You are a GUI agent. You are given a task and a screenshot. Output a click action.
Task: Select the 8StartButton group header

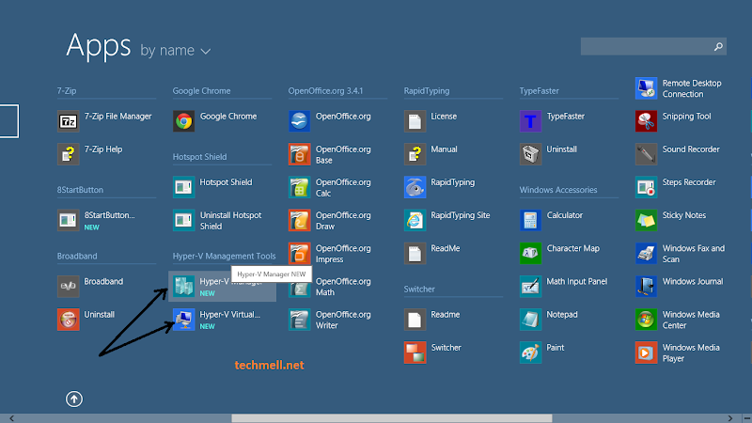pyautogui.click(x=80, y=190)
